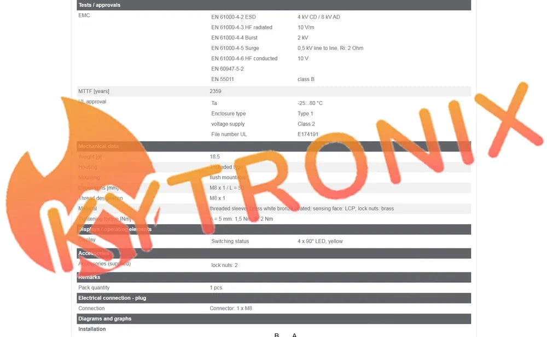Click 'Electrical connection - plug' header

pyautogui.click(x=274, y=298)
